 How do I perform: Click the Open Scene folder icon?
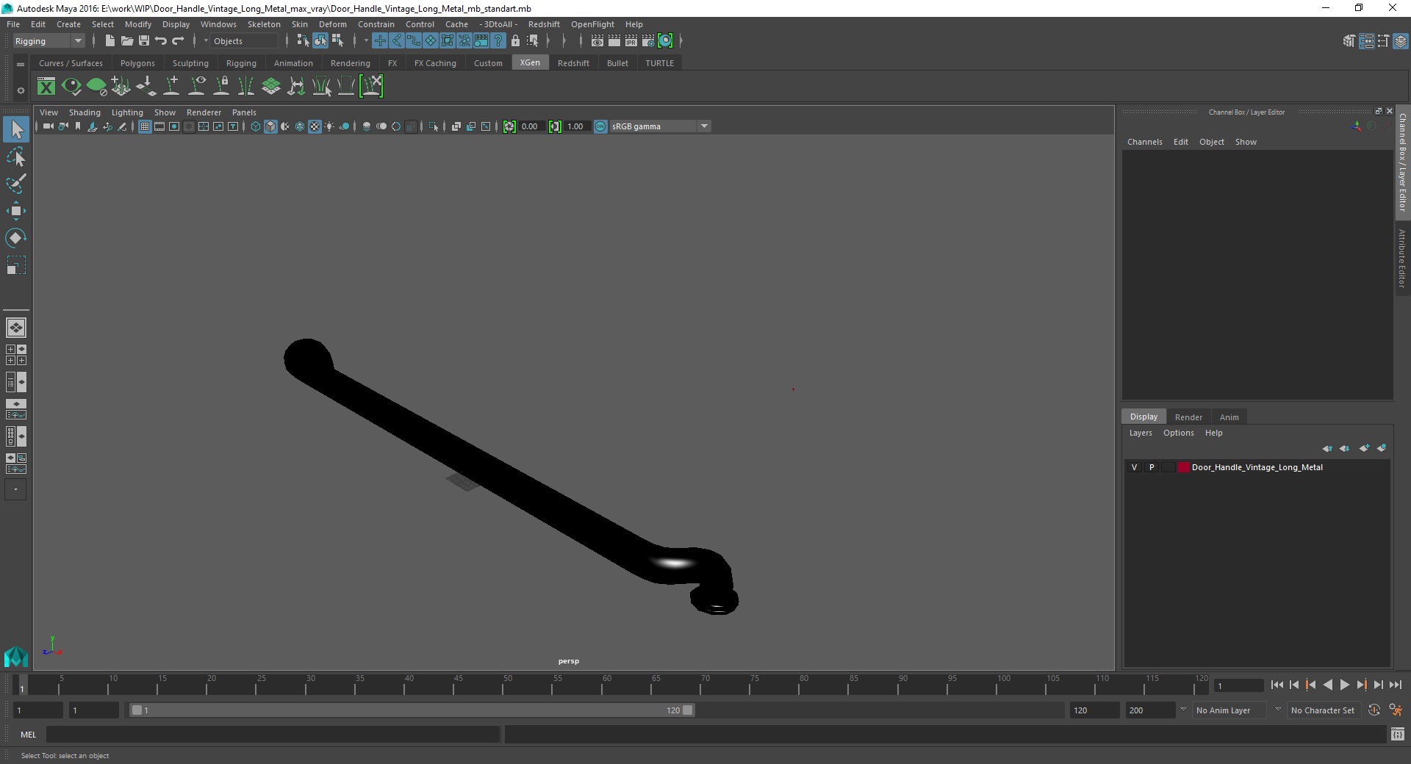[x=126, y=41]
